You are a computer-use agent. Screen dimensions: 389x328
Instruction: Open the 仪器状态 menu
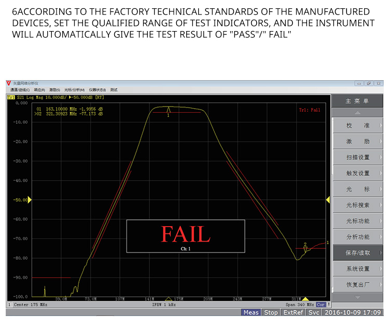pos(97,90)
